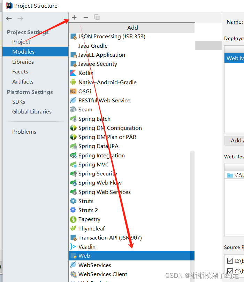Image resolution: width=244 pixels, height=282 pixels.
Task: Toggle the first C:\ source root checkbox
Action: (230, 261)
